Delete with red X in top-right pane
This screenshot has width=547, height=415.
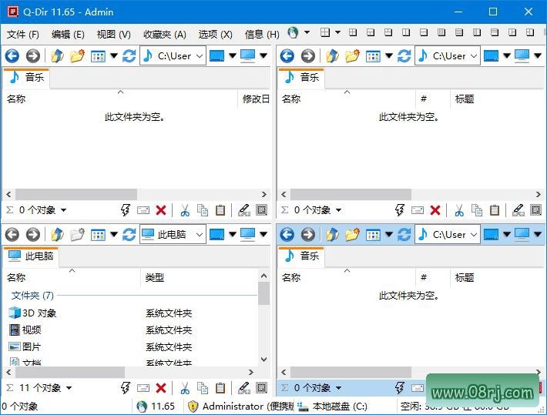435,210
